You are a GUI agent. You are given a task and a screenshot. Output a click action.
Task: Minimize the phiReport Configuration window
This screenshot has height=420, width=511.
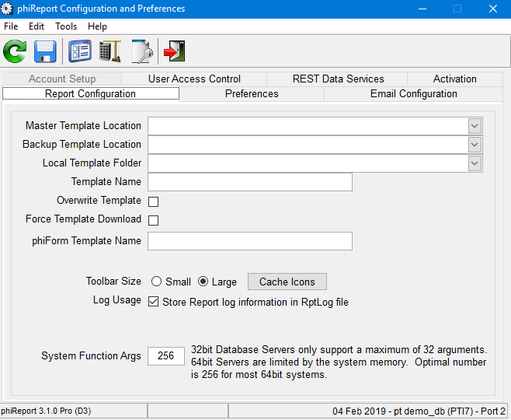pyautogui.click(x=422, y=9)
